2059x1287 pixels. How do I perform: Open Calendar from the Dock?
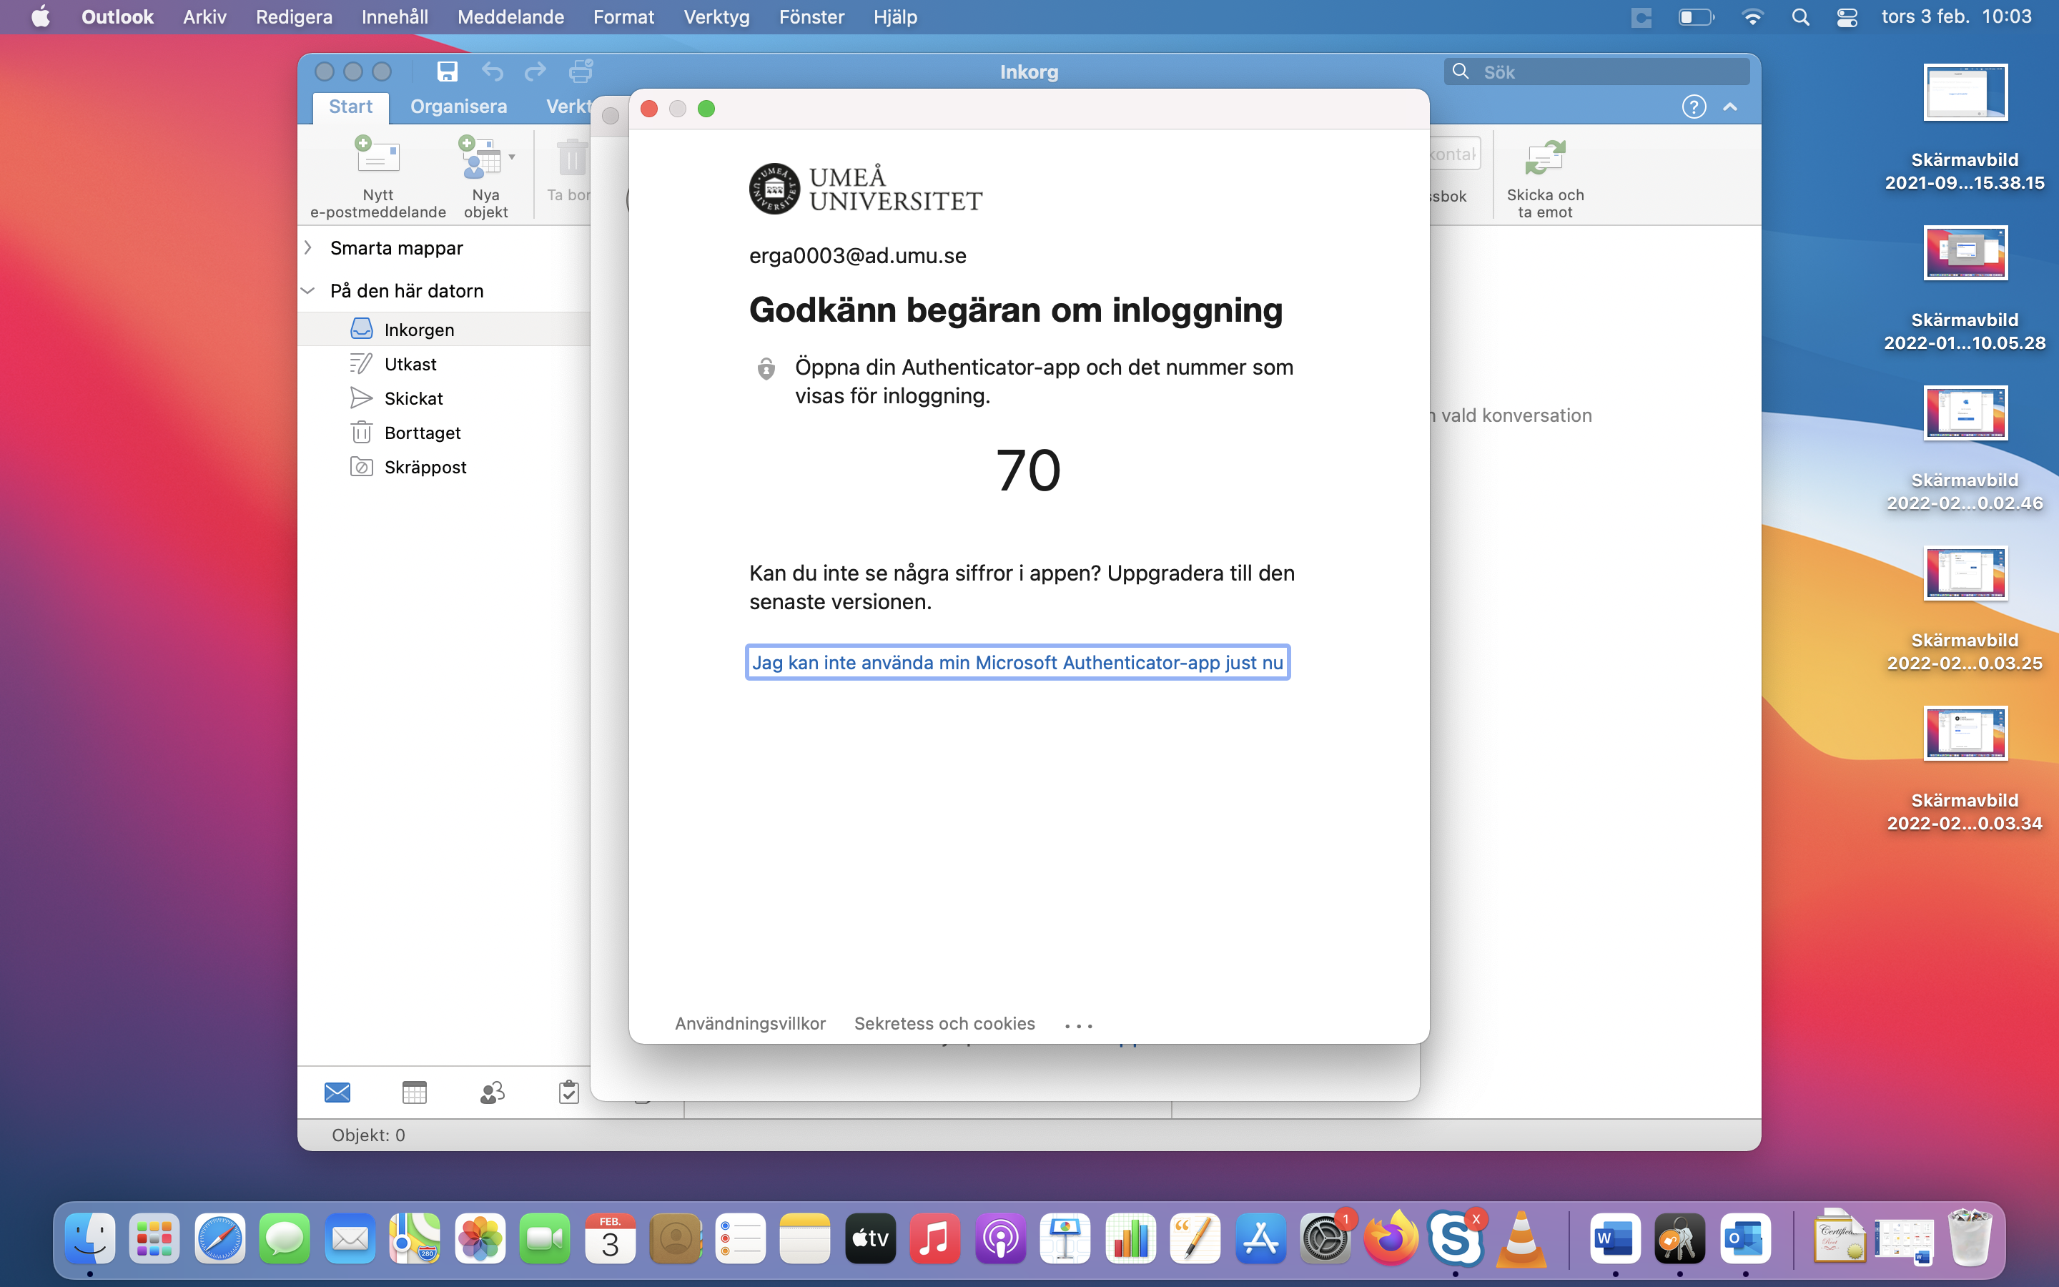click(609, 1238)
